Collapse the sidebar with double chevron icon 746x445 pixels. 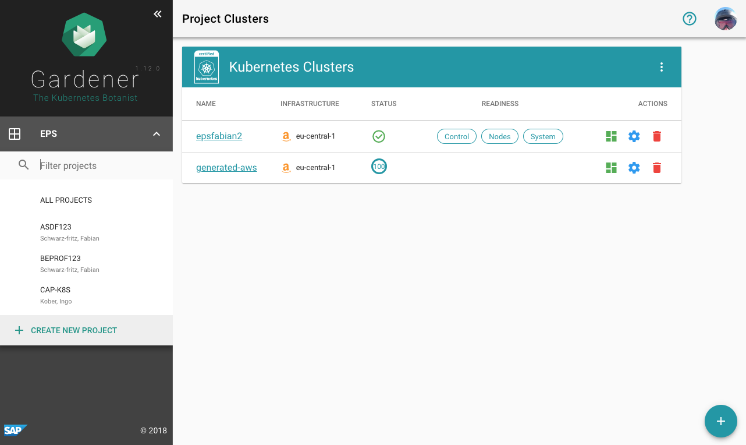(x=158, y=14)
